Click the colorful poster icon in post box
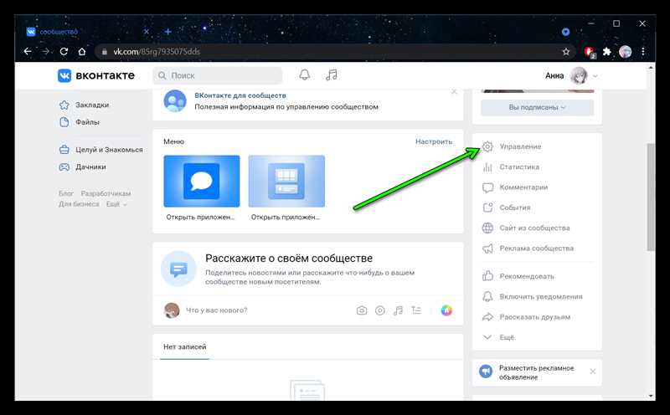 [x=446, y=310]
